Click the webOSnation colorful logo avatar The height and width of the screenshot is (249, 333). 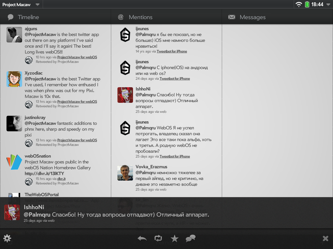[x=14, y=162]
